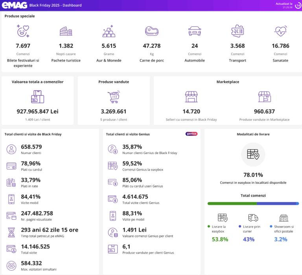Click the Carne de porc meat icon
The image size is (302, 275).
tap(151, 31)
